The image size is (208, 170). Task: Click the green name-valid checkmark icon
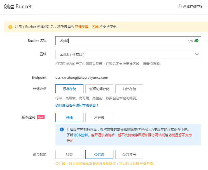coord(197,40)
